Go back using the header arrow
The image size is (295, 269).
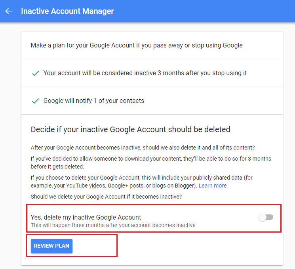point(8,11)
